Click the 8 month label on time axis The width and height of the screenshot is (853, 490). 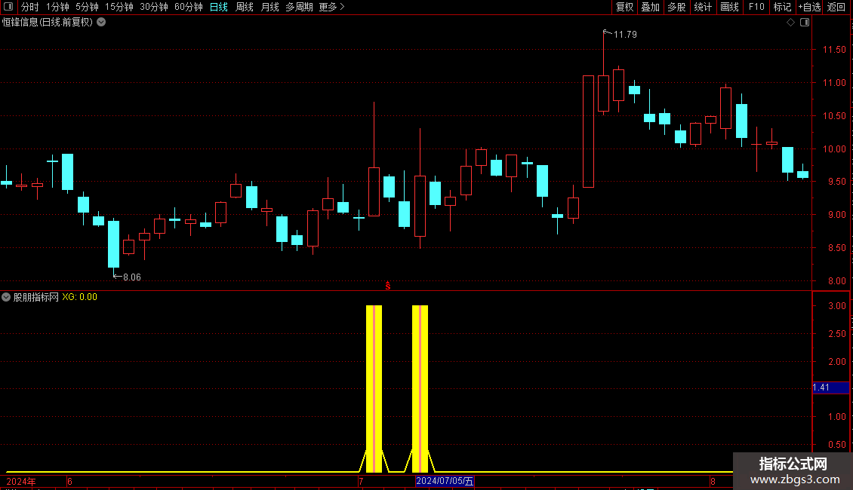(713, 481)
